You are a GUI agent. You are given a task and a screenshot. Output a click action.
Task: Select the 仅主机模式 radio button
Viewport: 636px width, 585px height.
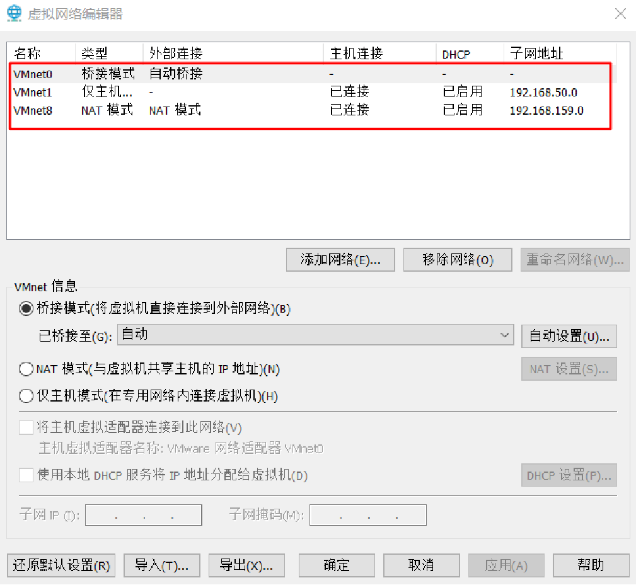(x=26, y=396)
